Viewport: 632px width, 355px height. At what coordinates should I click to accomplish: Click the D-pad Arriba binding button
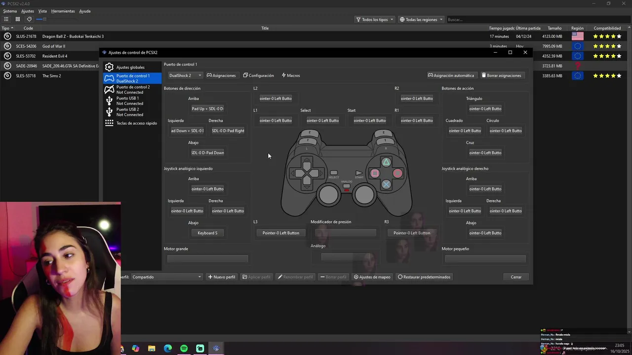tap(207, 108)
